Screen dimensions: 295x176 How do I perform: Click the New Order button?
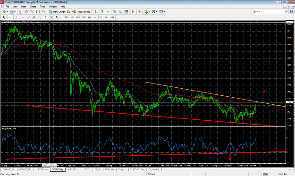pos(57,12)
